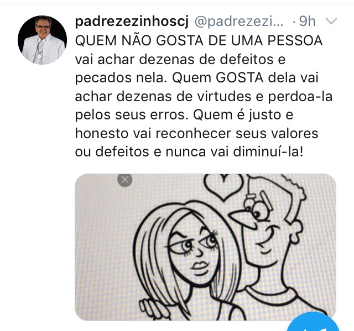Open padrezezinhoscj's profile picture
Image resolution: width=354 pixels, height=331 pixels.
(42, 40)
